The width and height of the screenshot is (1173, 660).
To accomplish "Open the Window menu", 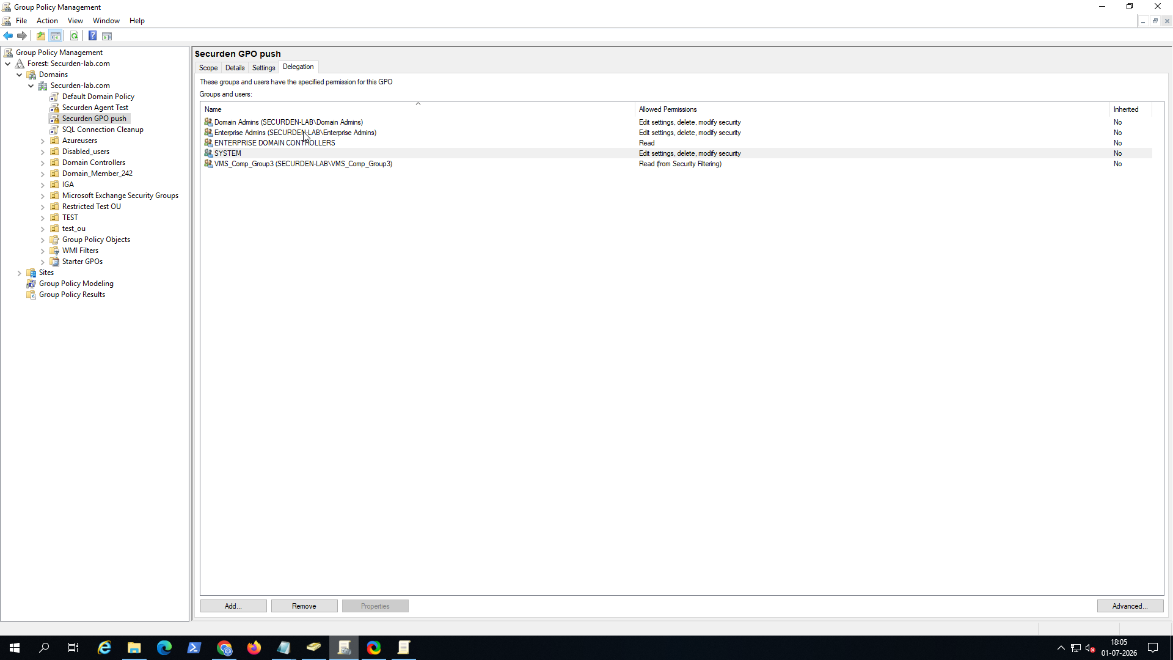I will click(106, 21).
